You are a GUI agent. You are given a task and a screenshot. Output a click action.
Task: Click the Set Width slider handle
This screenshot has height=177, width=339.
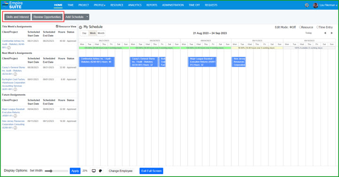tap(51, 171)
